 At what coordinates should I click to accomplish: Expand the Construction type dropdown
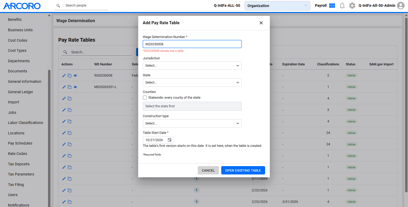192,123
